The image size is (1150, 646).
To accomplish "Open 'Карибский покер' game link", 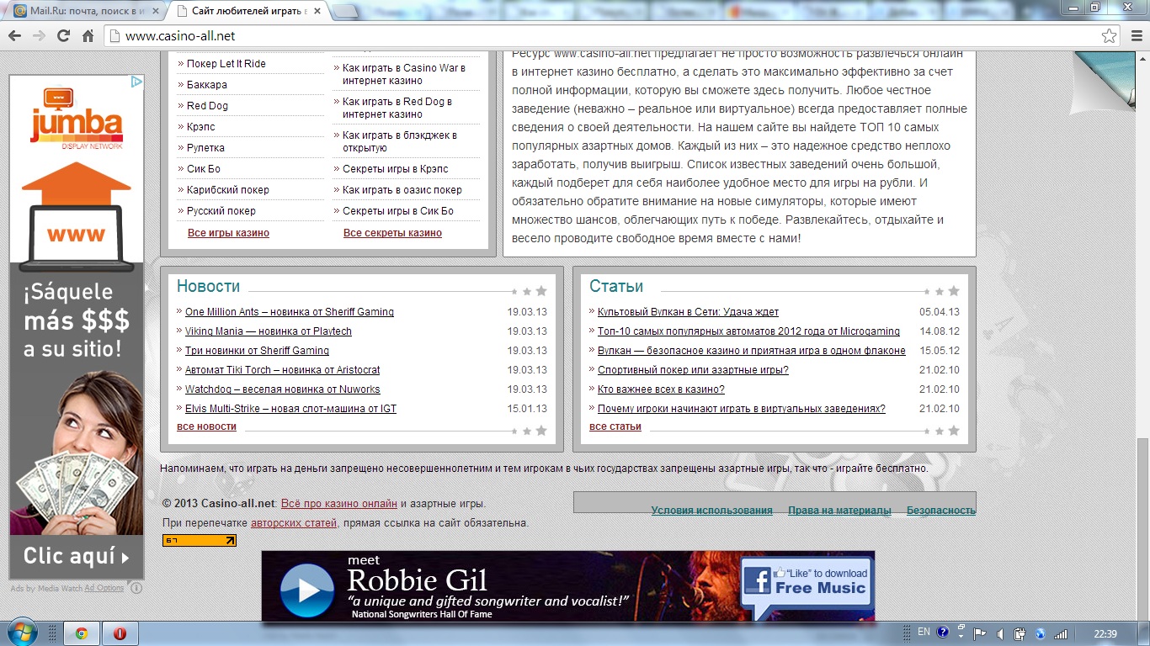I will [228, 190].
